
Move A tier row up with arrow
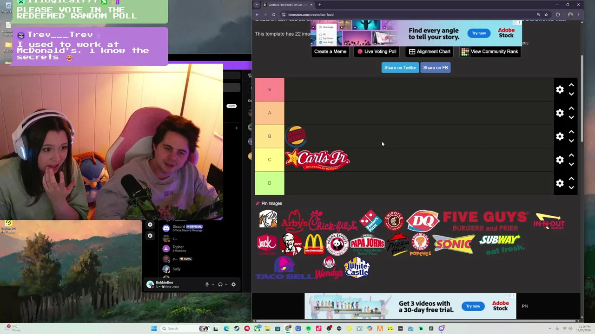coord(571,109)
